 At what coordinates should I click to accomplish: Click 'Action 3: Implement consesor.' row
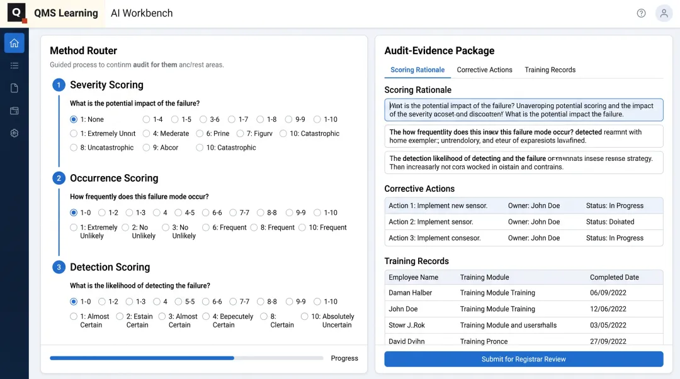[x=523, y=238]
